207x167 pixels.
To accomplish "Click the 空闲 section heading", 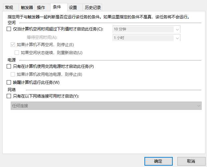I will coord(12,23).
